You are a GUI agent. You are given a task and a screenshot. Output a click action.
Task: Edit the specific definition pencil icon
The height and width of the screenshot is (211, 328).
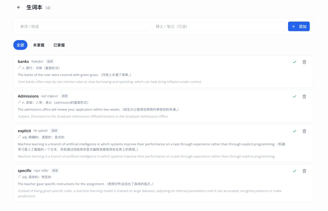point(19,176)
